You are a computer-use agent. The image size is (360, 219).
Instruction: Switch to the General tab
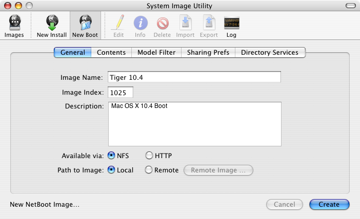[73, 53]
